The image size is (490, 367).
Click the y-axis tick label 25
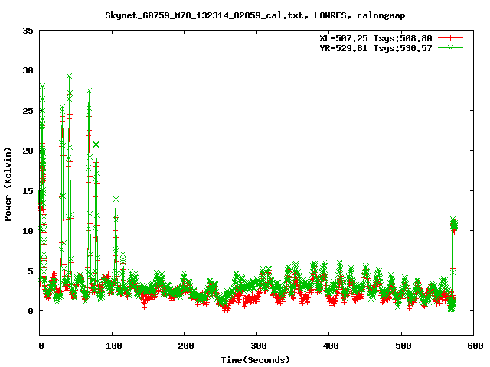tap(28, 111)
